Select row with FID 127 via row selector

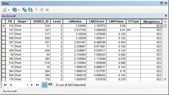(4, 30)
